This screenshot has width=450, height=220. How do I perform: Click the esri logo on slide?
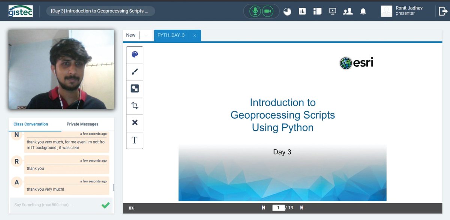coord(356,63)
